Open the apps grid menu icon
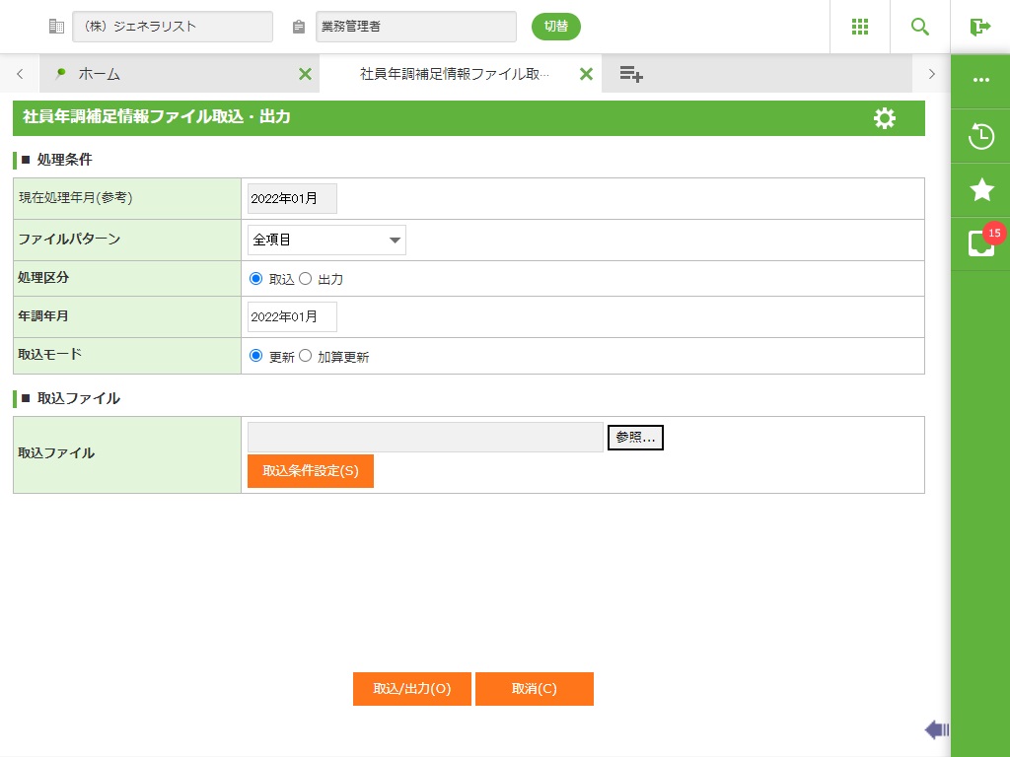1010x757 pixels. tap(859, 27)
